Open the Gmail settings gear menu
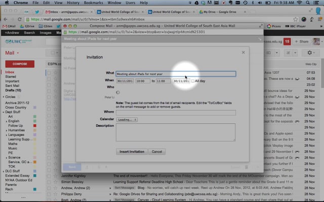The width and height of the screenshot is (324, 202). (311, 53)
